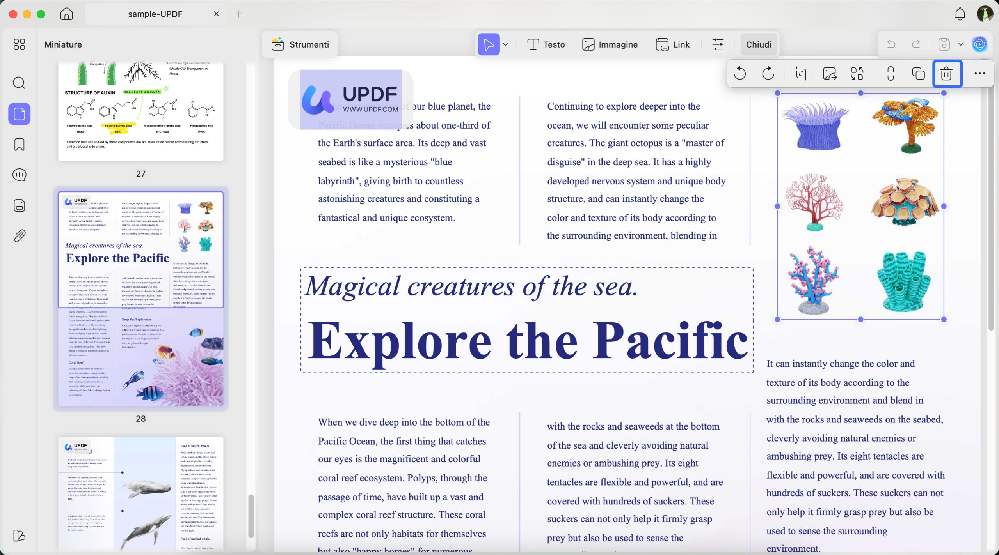The height and width of the screenshot is (555, 999).
Task: Open the edit settings sliders icon
Action: point(718,44)
